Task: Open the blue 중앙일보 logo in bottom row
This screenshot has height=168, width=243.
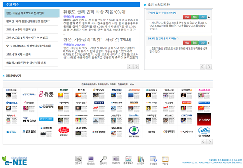Action: coord(12,132)
